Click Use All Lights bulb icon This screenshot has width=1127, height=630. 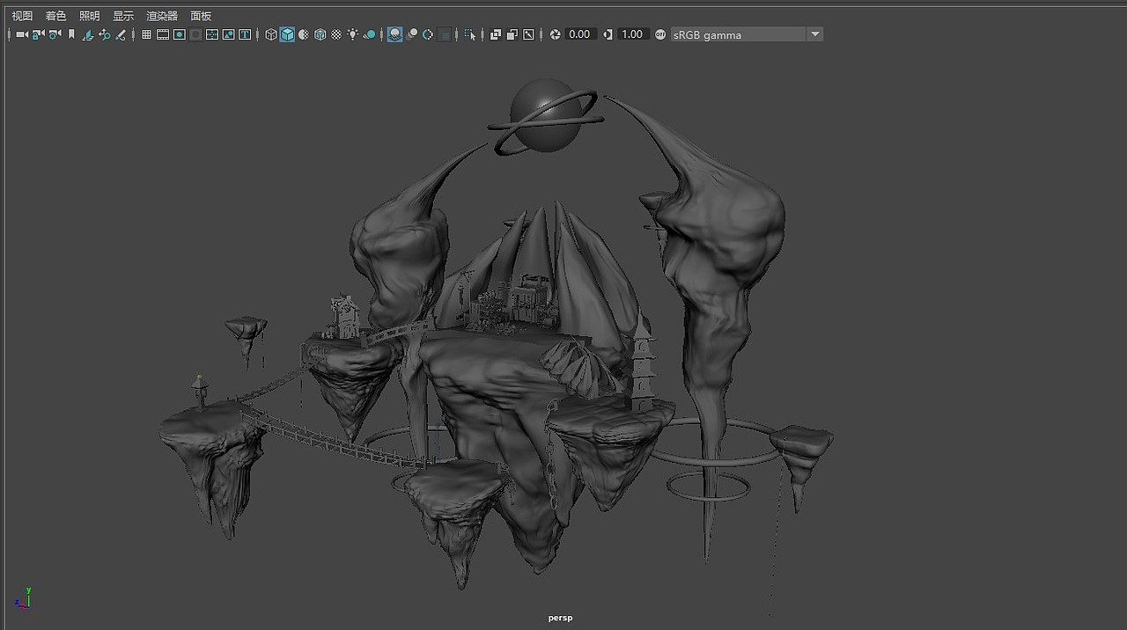(x=353, y=34)
